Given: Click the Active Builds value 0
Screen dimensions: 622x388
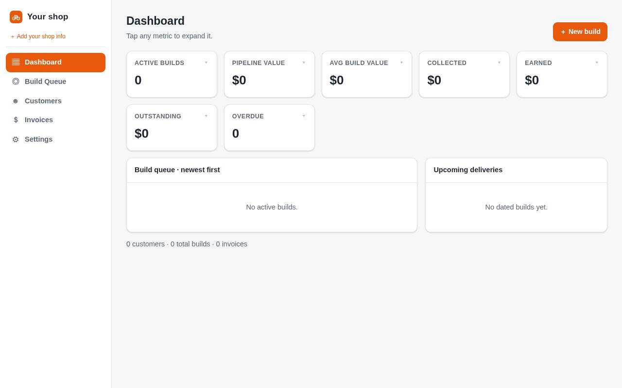Looking at the screenshot, I should pyautogui.click(x=138, y=80).
